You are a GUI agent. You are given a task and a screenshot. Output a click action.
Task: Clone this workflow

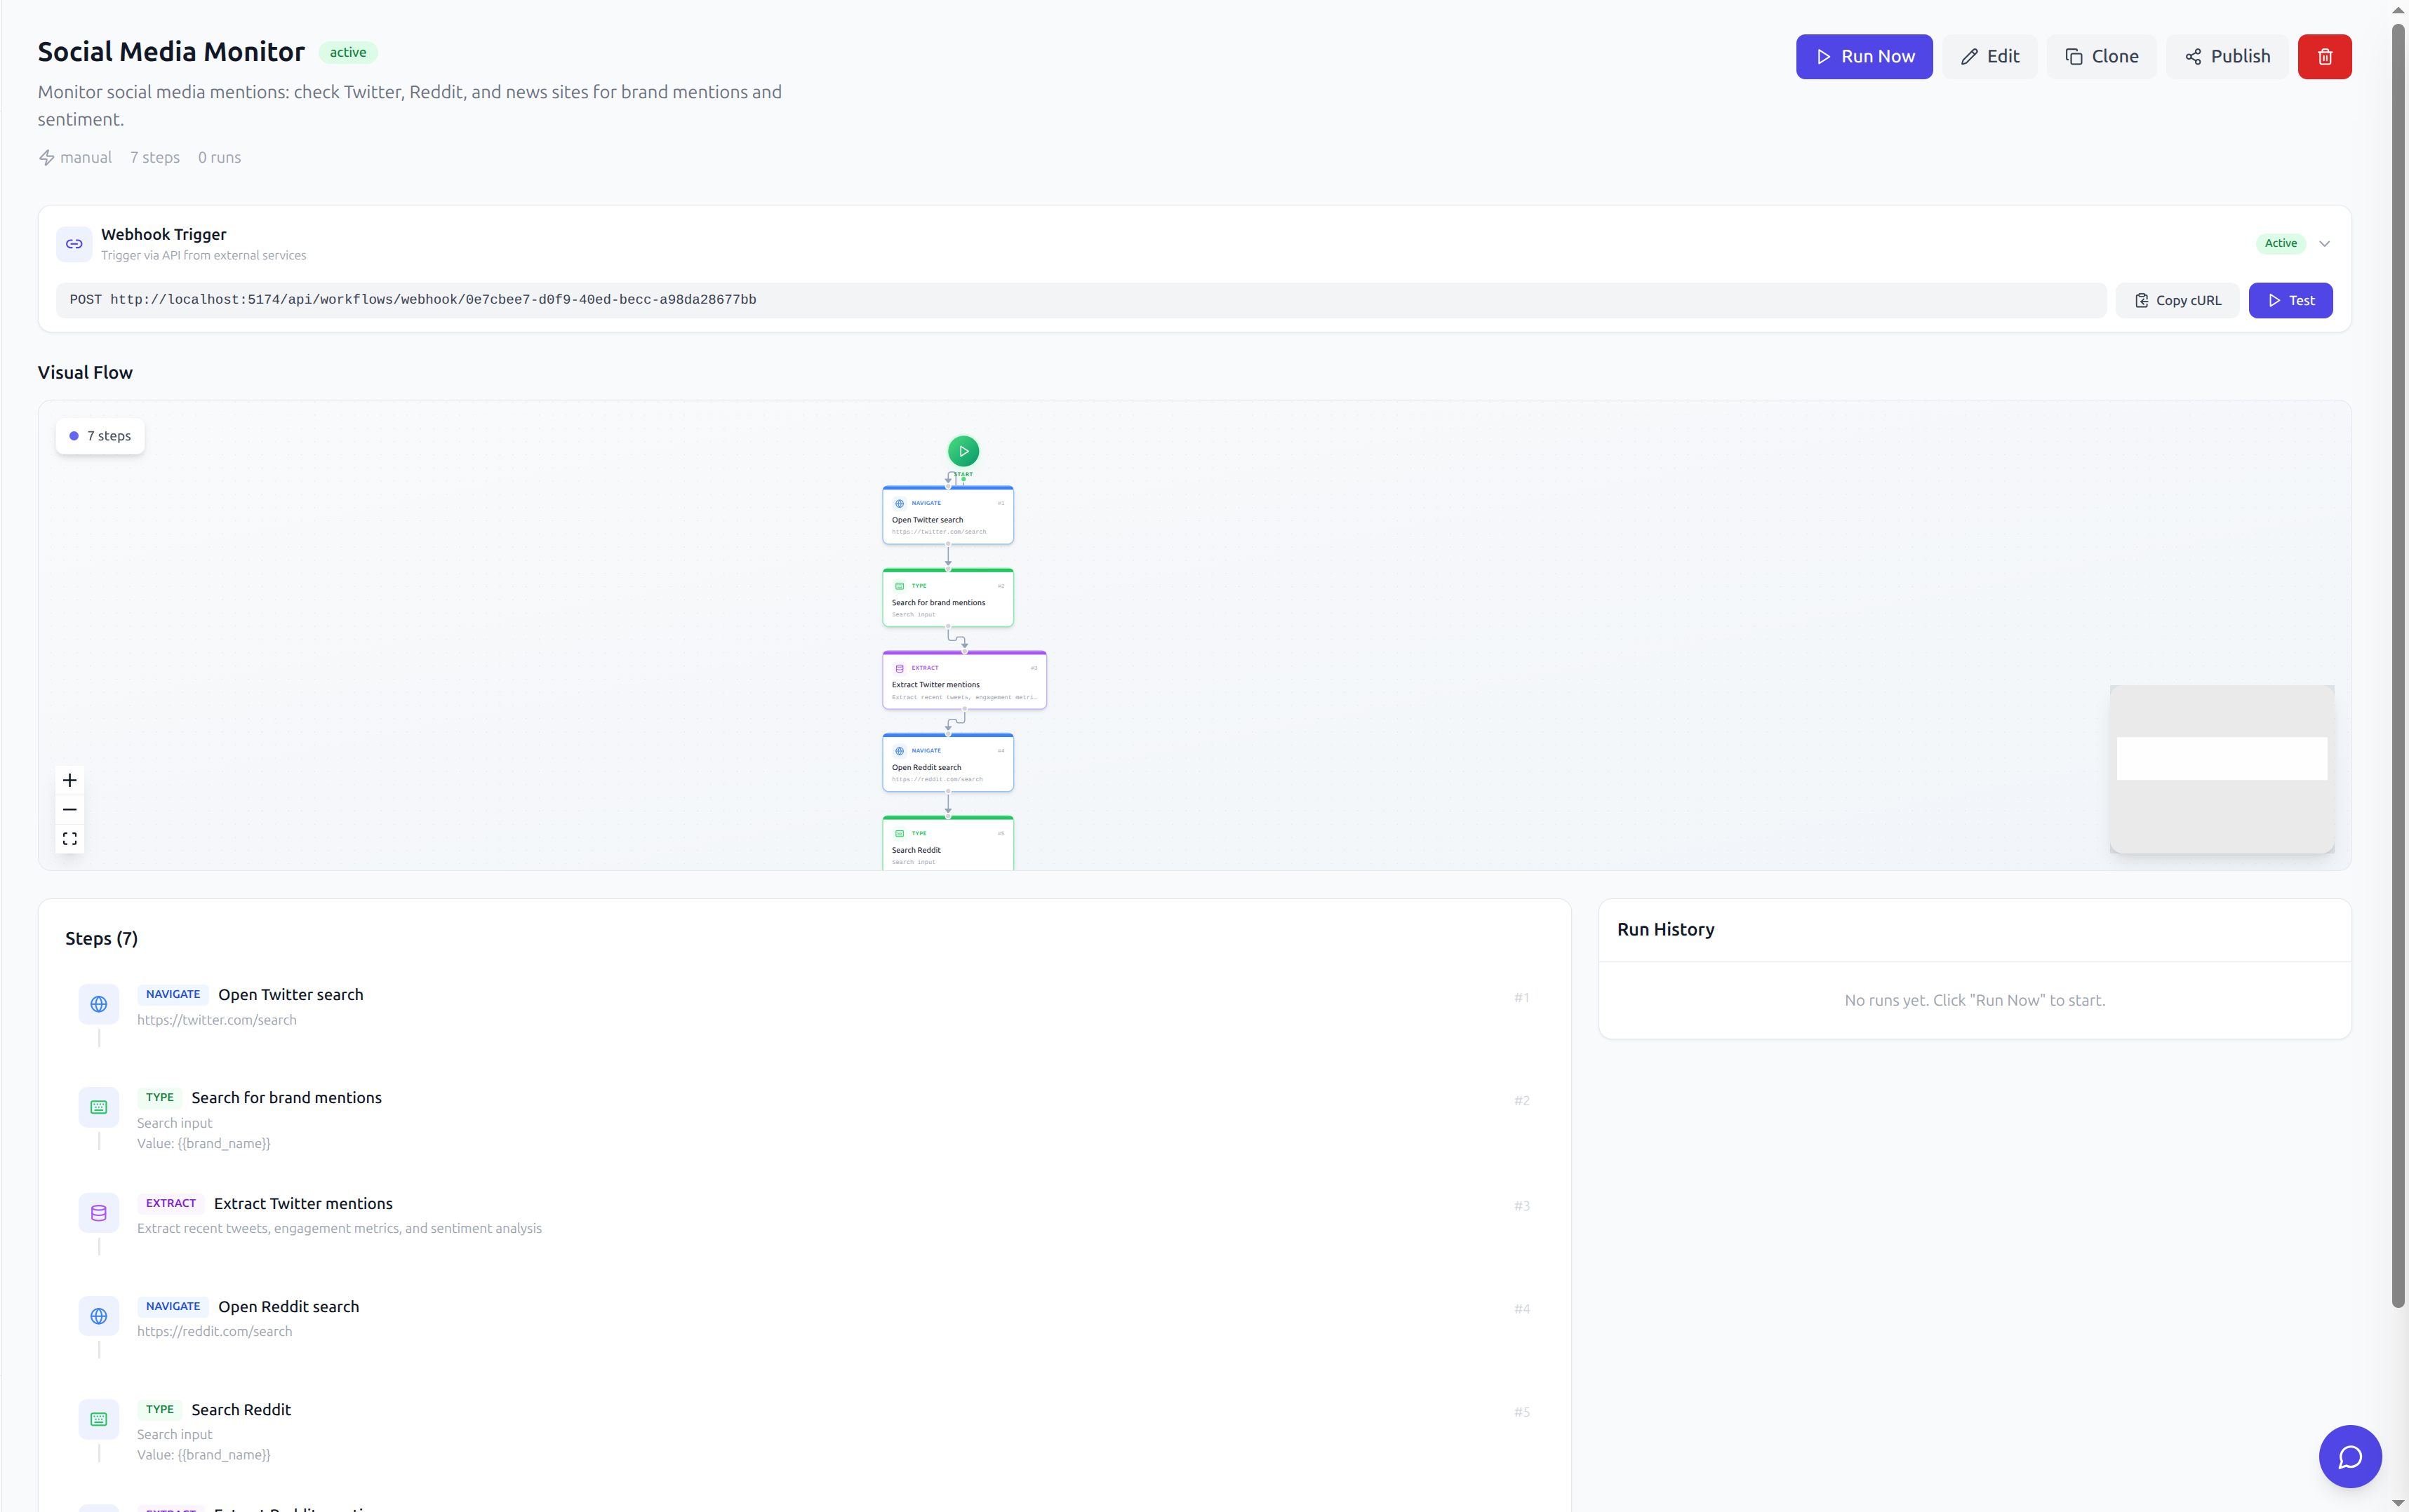(x=2101, y=57)
